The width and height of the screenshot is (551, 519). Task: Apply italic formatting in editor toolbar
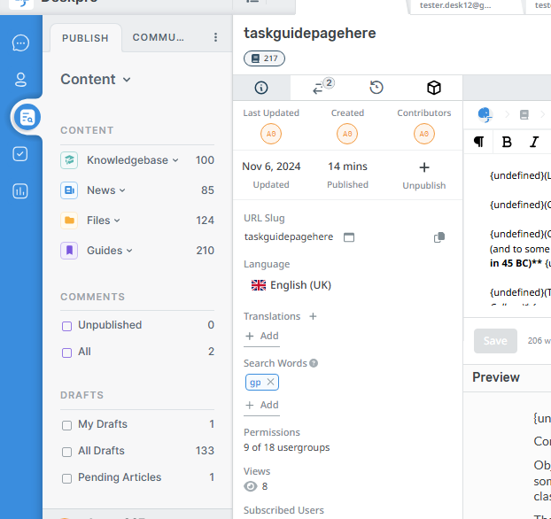[534, 142]
